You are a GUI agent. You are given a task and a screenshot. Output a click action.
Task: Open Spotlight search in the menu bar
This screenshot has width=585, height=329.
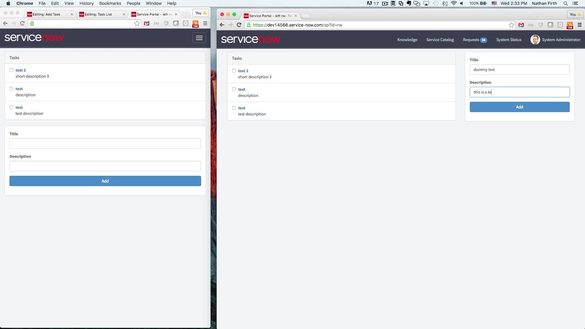coord(565,3)
